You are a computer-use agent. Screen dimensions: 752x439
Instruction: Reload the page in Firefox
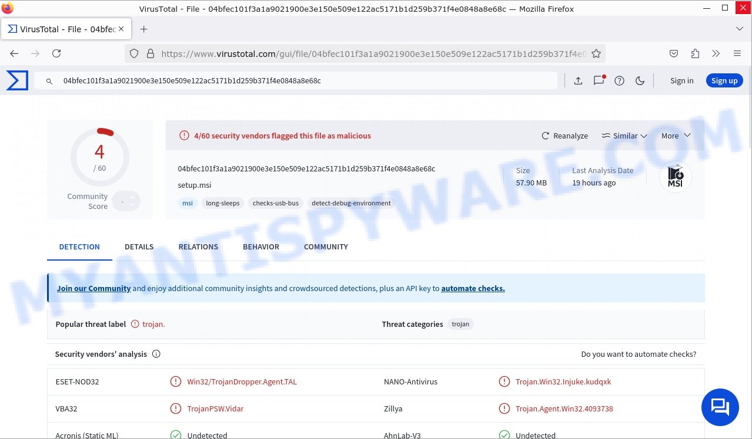56,53
